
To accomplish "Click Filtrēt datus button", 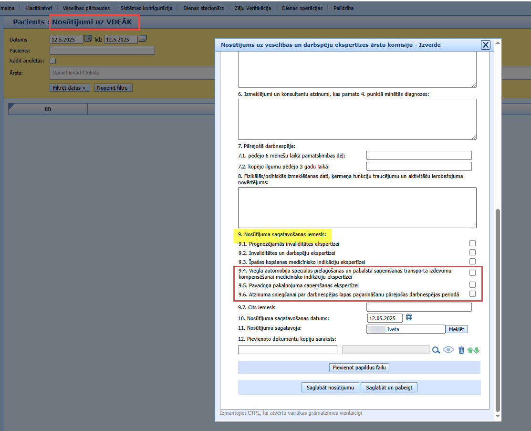I will click(70, 88).
